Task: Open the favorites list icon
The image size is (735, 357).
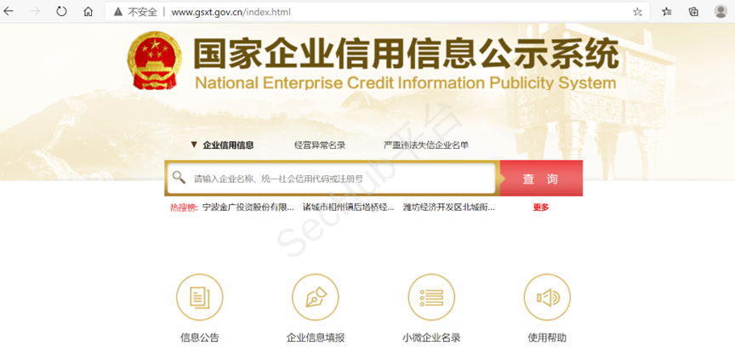Action: (x=666, y=12)
